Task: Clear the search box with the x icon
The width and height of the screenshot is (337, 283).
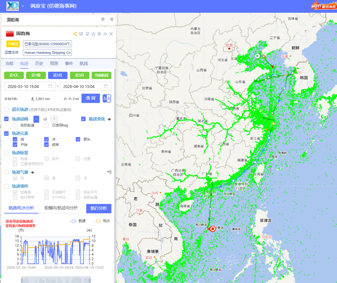Action: (x=103, y=19)
